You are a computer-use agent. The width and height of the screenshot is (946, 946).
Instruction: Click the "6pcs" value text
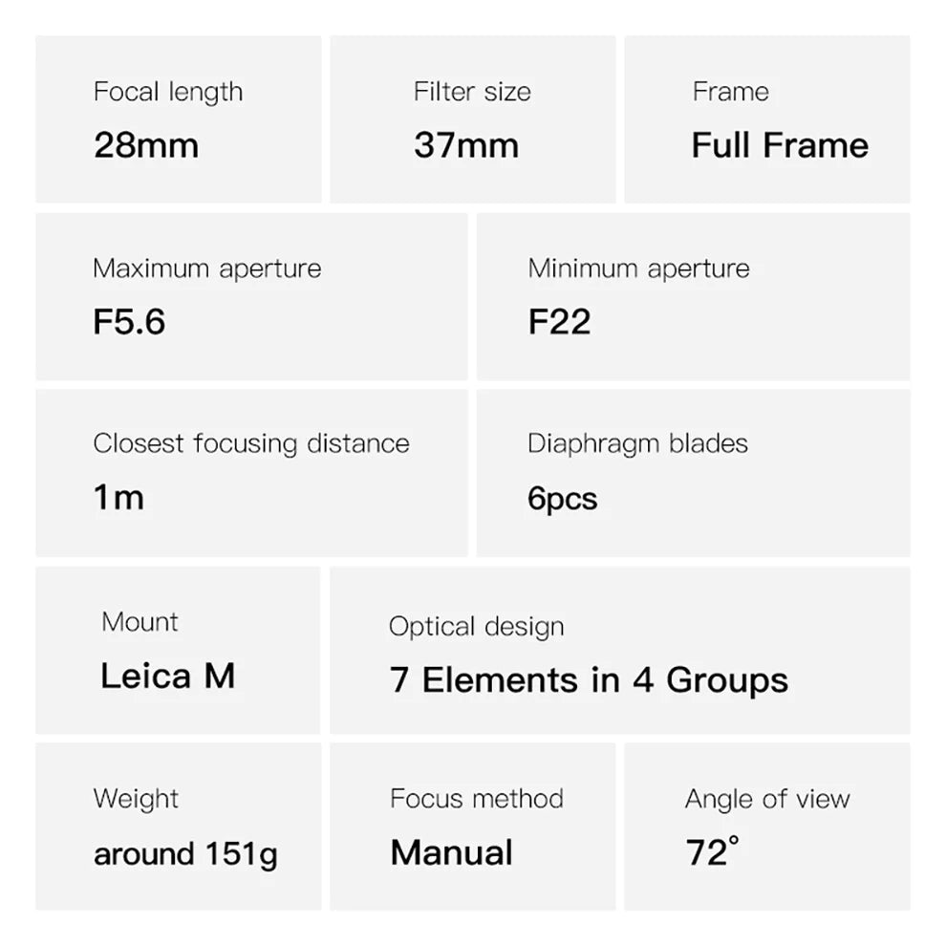(x=562, y=499)
